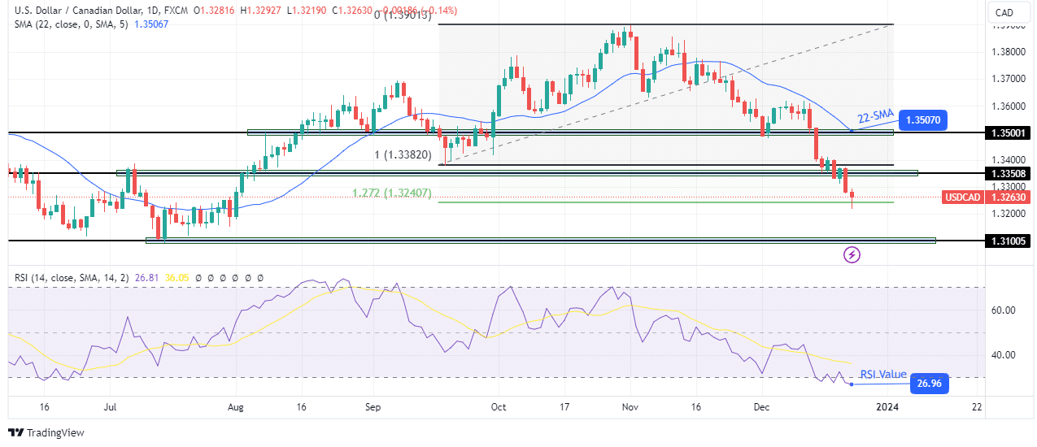The image size is (1037, 447).
Task: Click the 1.38000 price axis label
Action: 1007,51
